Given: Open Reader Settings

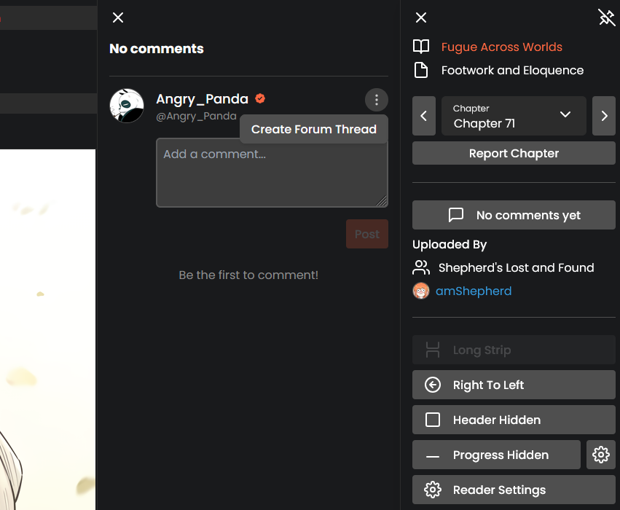Looking at the screenshot, I should coord(514,490).
